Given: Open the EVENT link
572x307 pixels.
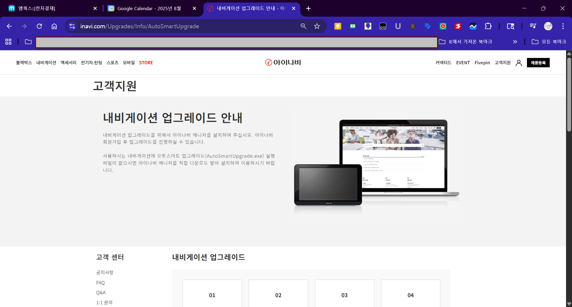Looking at the screenshot, I should (463, 62).
